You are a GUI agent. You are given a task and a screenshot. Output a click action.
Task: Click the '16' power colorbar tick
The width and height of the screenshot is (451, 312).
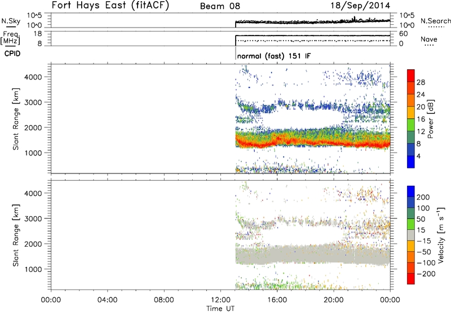point(421,119)
